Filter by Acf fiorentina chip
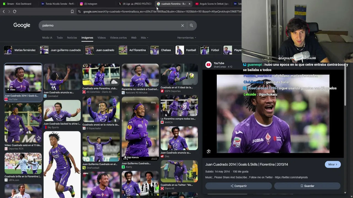353x198 pixels. pyautogui.click(x=133, y=50)
